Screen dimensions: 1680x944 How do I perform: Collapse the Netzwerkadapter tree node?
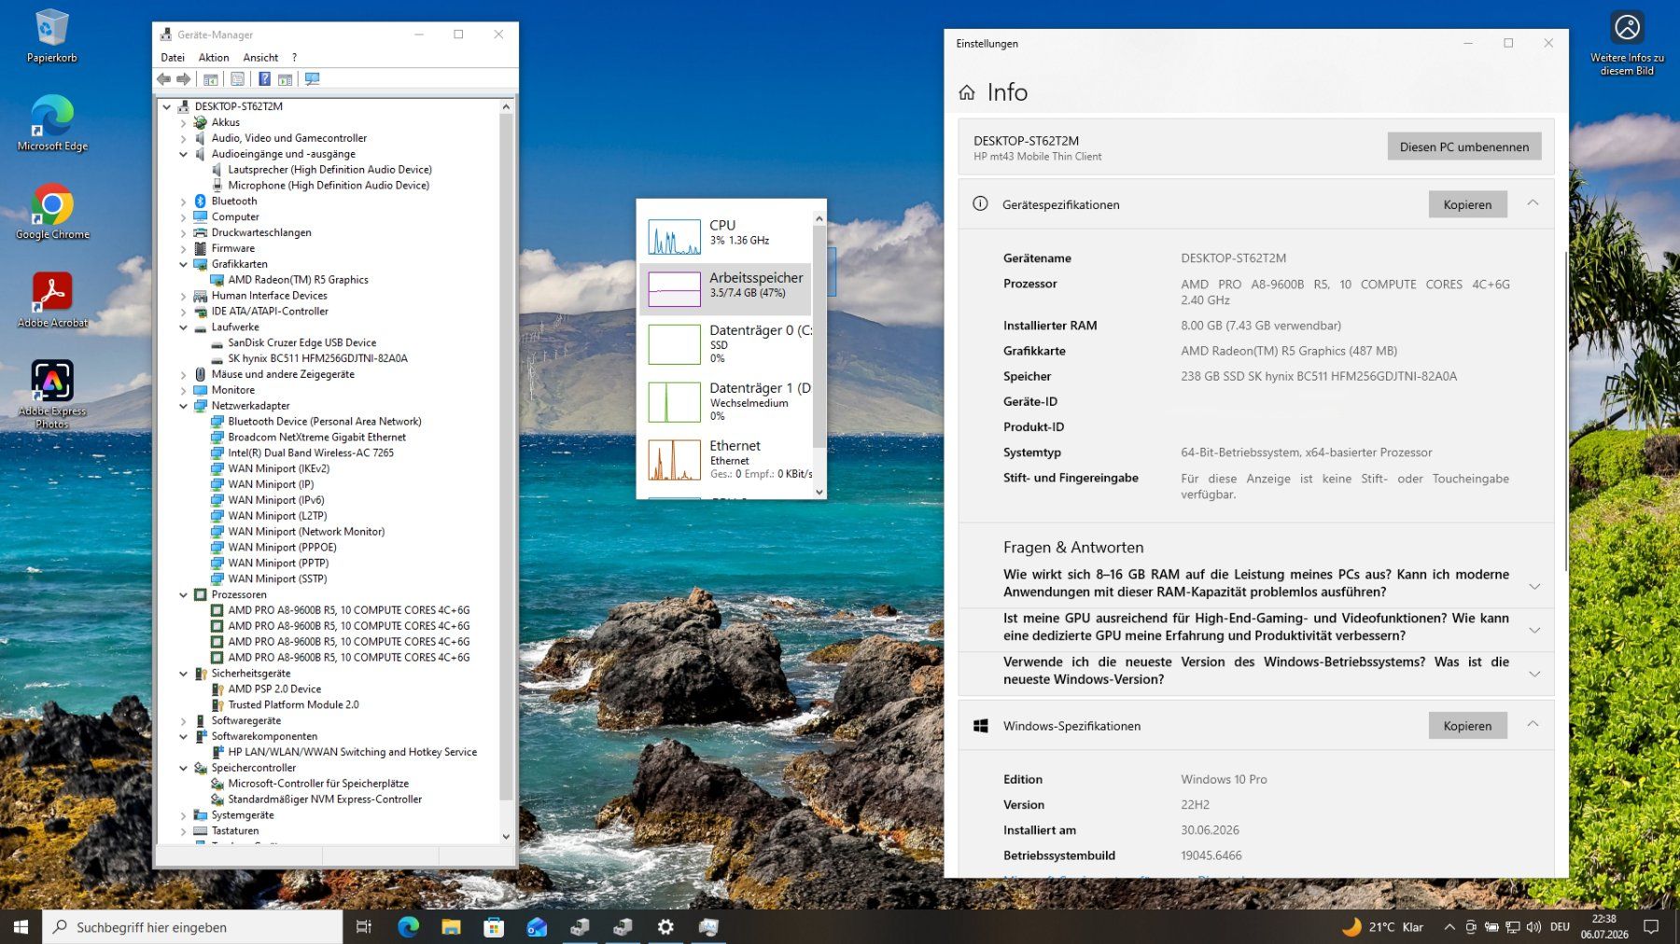(183, 407)
